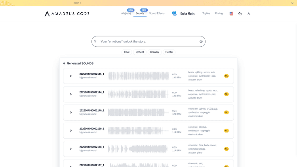This screenshot has width=297, height=167.
Task: Select the Dreamy mood chip
Action: (x=154, y=52)
